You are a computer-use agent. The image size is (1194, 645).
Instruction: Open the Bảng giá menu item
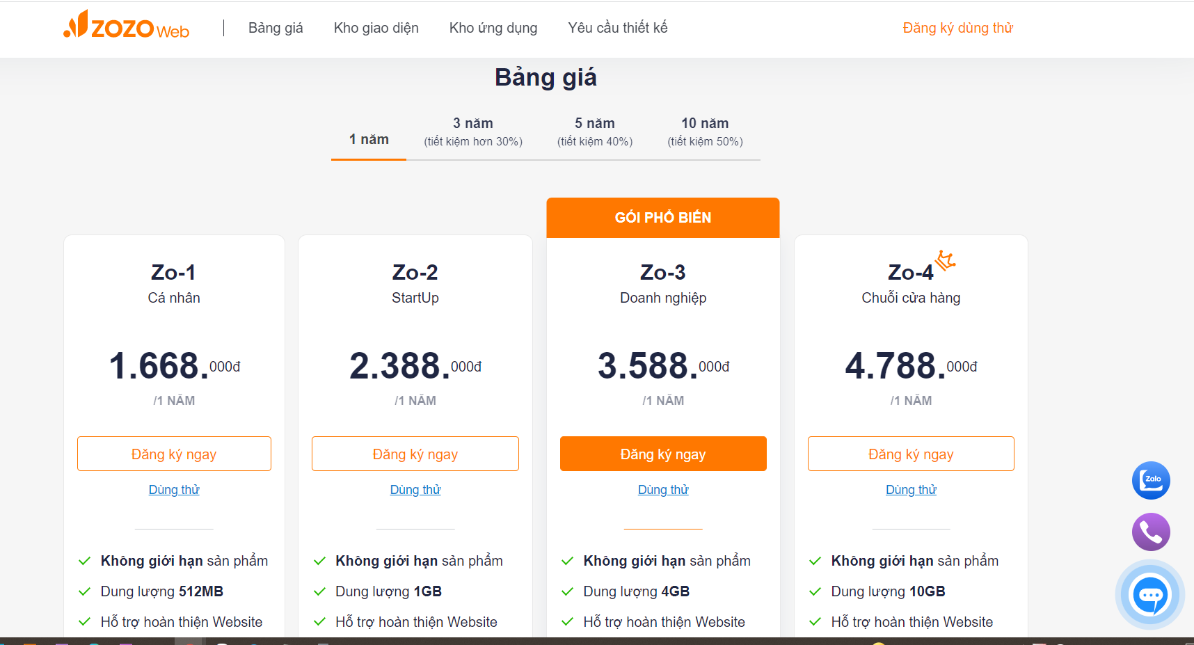pyautogui.click(x=276, y=28)
